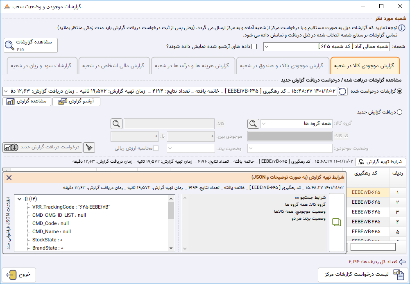The height and width of the screenshot is (284, 410).
Task: Open the شعبه branch selection dropdown
Action: pos(326,47)
